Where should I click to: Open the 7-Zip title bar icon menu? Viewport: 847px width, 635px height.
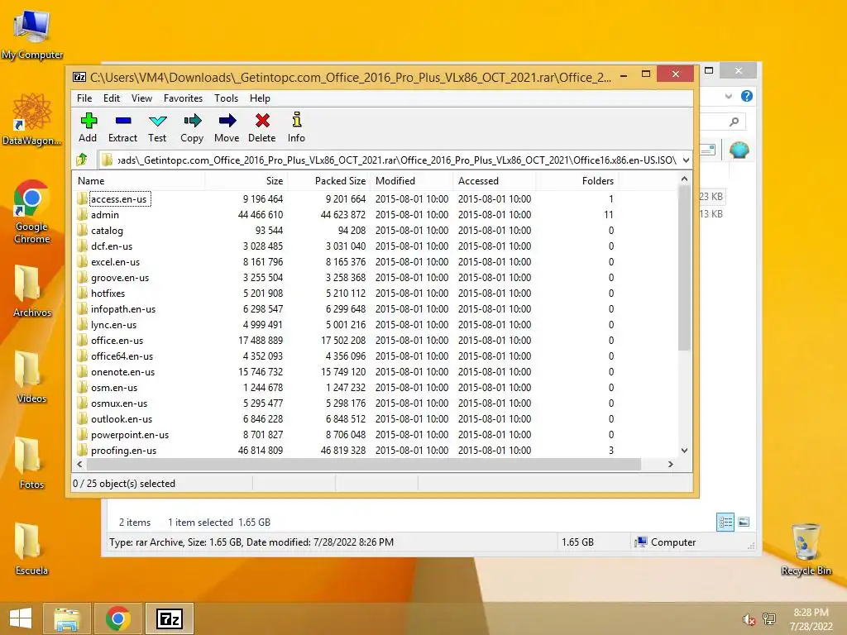pyautogui.click(x=79, y=77)
